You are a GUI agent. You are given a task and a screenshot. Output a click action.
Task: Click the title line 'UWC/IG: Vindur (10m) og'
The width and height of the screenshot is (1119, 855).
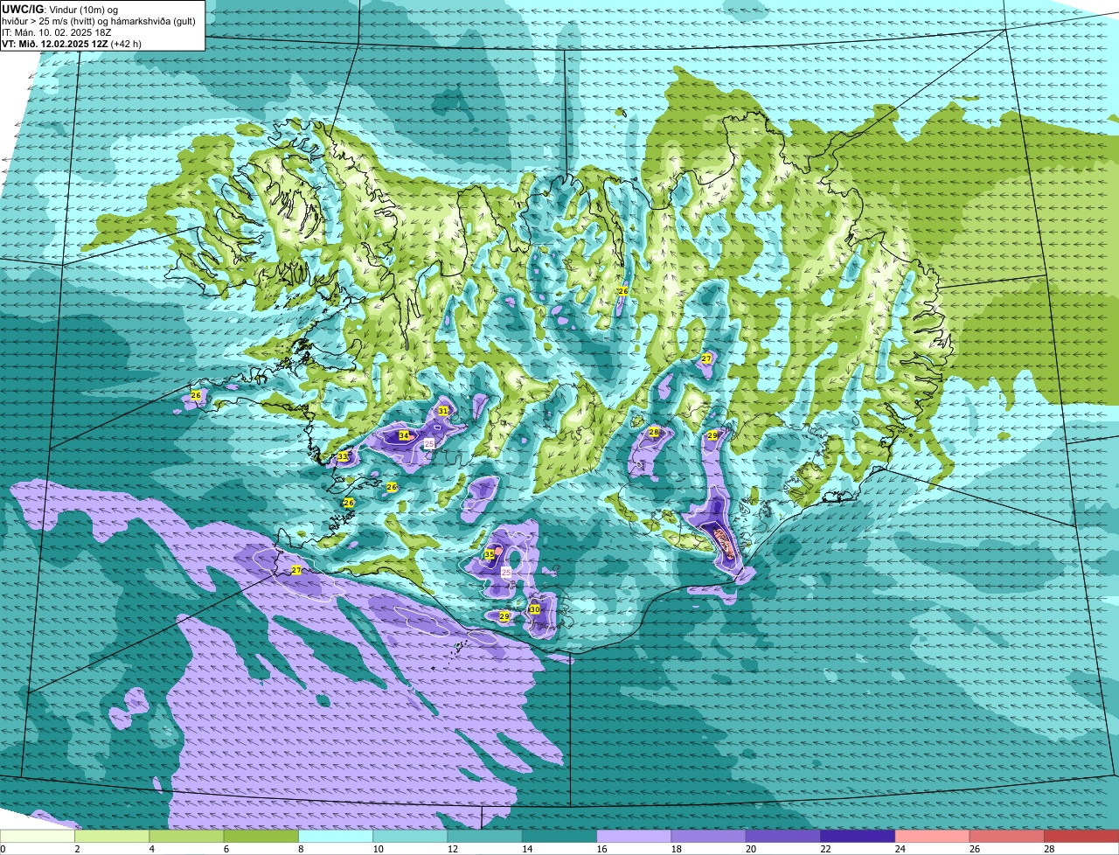pos(60,10)
